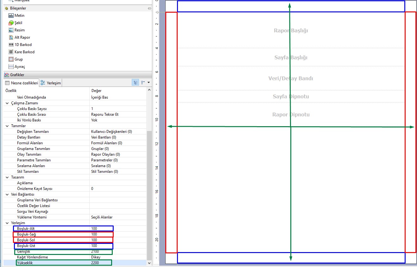Collapse the Tanımlar property group

(7, 126)
